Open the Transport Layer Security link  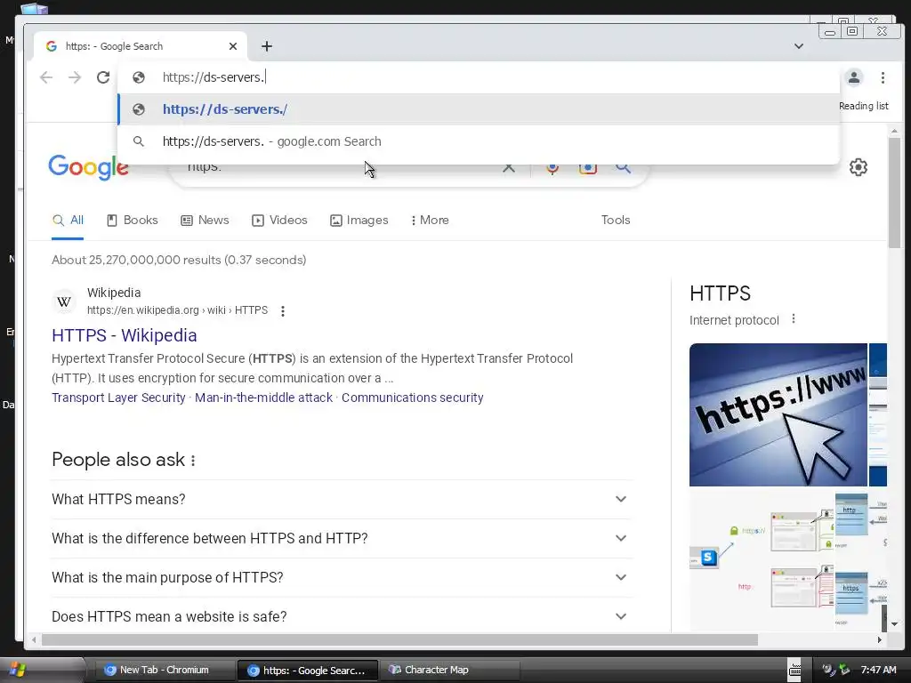pyautogui.click(x=118, y=398)
